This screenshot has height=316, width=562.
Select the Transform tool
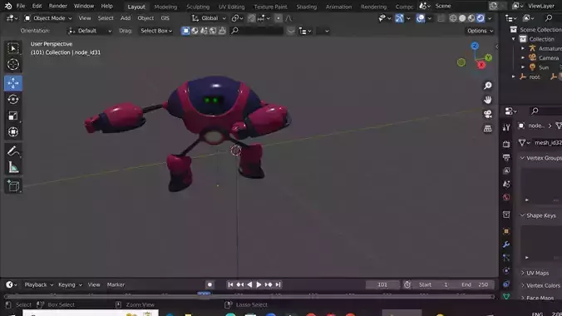13,132
